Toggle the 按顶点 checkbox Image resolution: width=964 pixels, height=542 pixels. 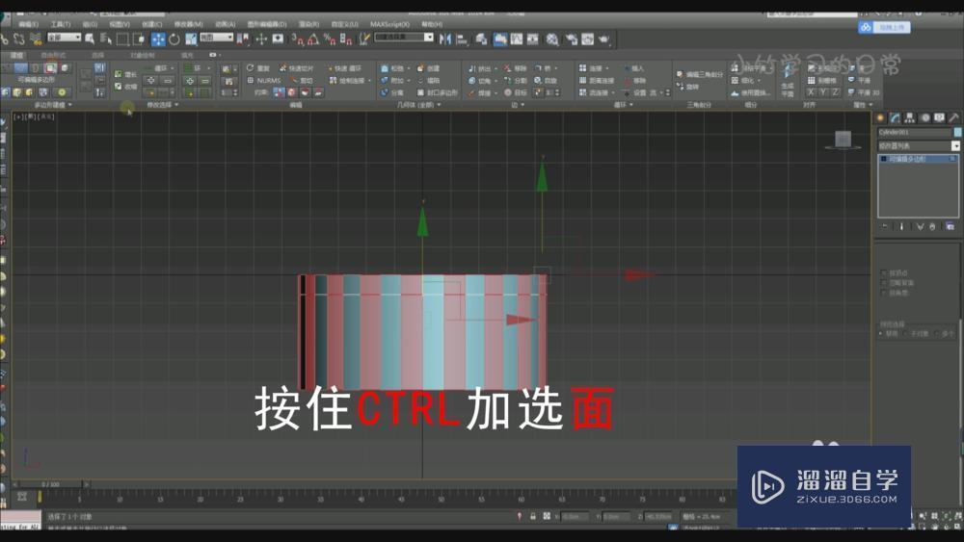[x=884, y=272]
